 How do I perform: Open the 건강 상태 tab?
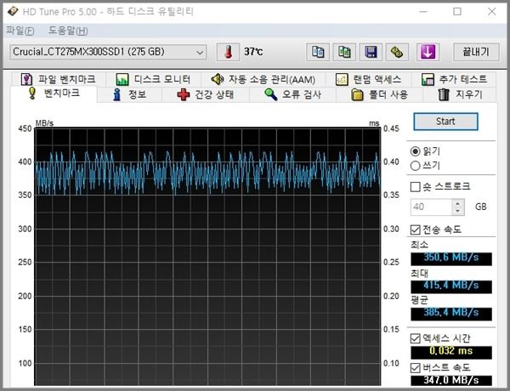tap(206, 94)
